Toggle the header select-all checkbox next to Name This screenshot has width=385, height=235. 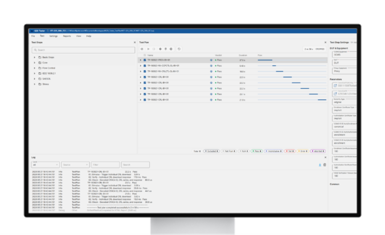point(145,56)
